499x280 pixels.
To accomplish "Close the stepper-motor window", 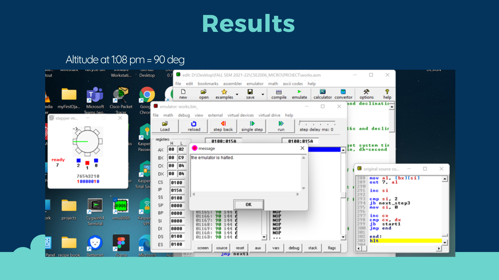I will [x=120, y=118].
